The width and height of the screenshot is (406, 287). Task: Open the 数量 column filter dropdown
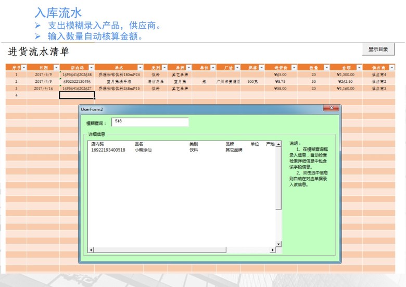point(326,68)
